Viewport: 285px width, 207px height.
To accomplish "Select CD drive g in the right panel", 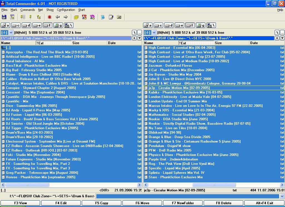I will tap(201, 25).
